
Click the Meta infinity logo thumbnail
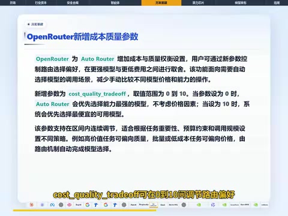pyautogui.click(x=52, y=205)
